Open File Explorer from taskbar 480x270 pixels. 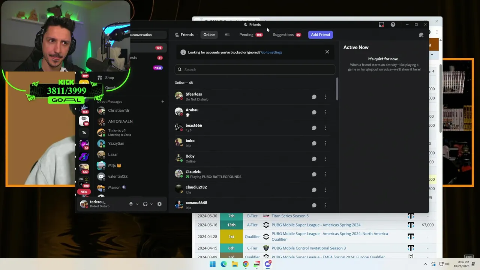click(x=235, y=264)
